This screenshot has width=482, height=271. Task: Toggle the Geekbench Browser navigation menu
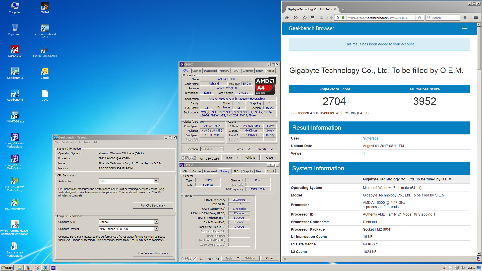[465, 29]
